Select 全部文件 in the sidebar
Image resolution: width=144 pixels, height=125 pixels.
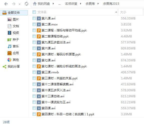coord(14,13)
